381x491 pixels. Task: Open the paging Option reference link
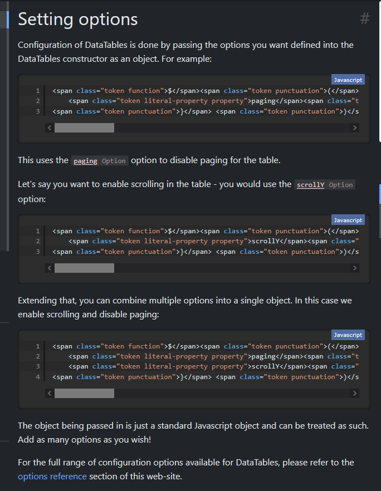click(x=100, y=161)
